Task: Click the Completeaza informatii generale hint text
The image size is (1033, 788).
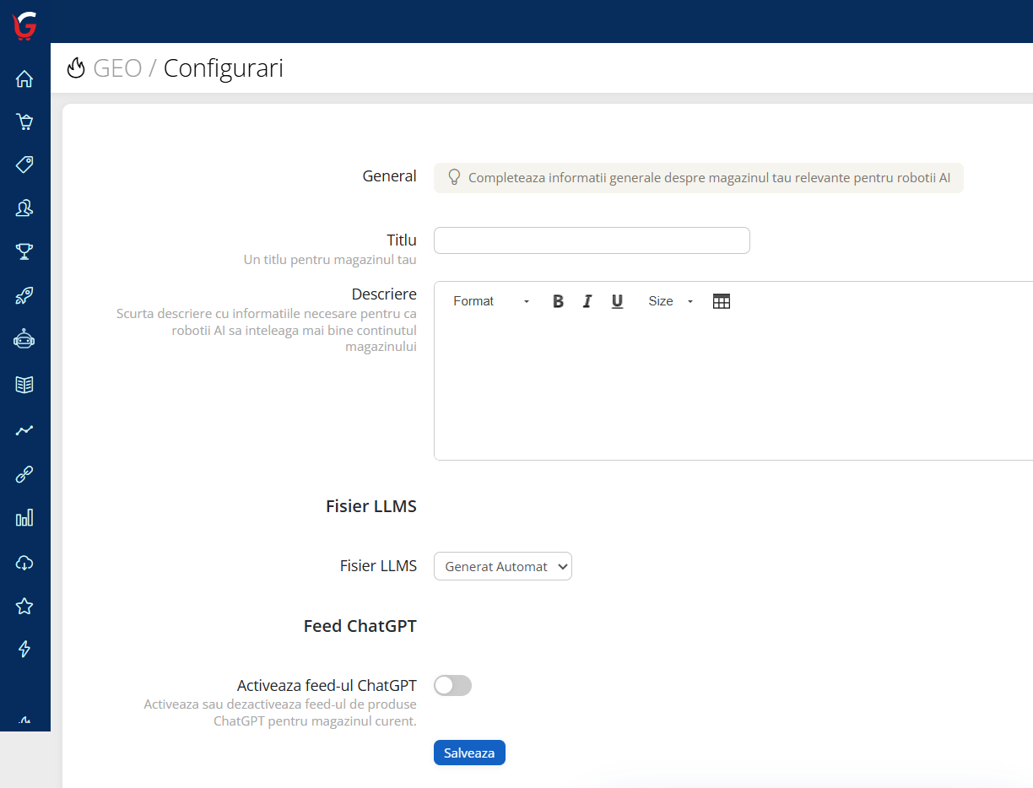Action: pyautogui.click(x=710, y=178)
